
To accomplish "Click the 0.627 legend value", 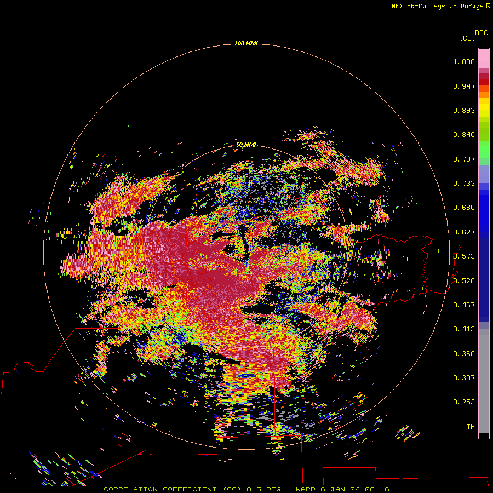I will 464,232.
